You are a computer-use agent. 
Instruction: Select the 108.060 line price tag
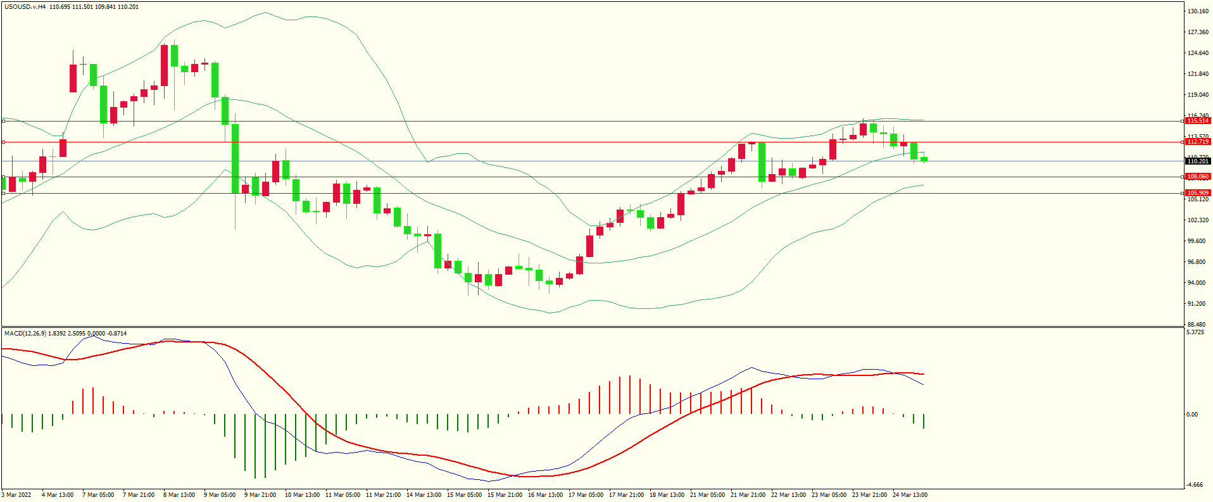coord(1198,177)
